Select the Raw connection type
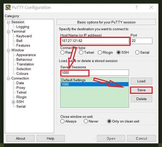This screenshot has height=147, width=162. coord(62,52)
